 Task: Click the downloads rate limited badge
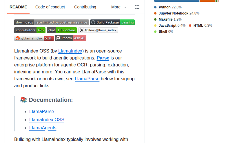tap(52, 22)
